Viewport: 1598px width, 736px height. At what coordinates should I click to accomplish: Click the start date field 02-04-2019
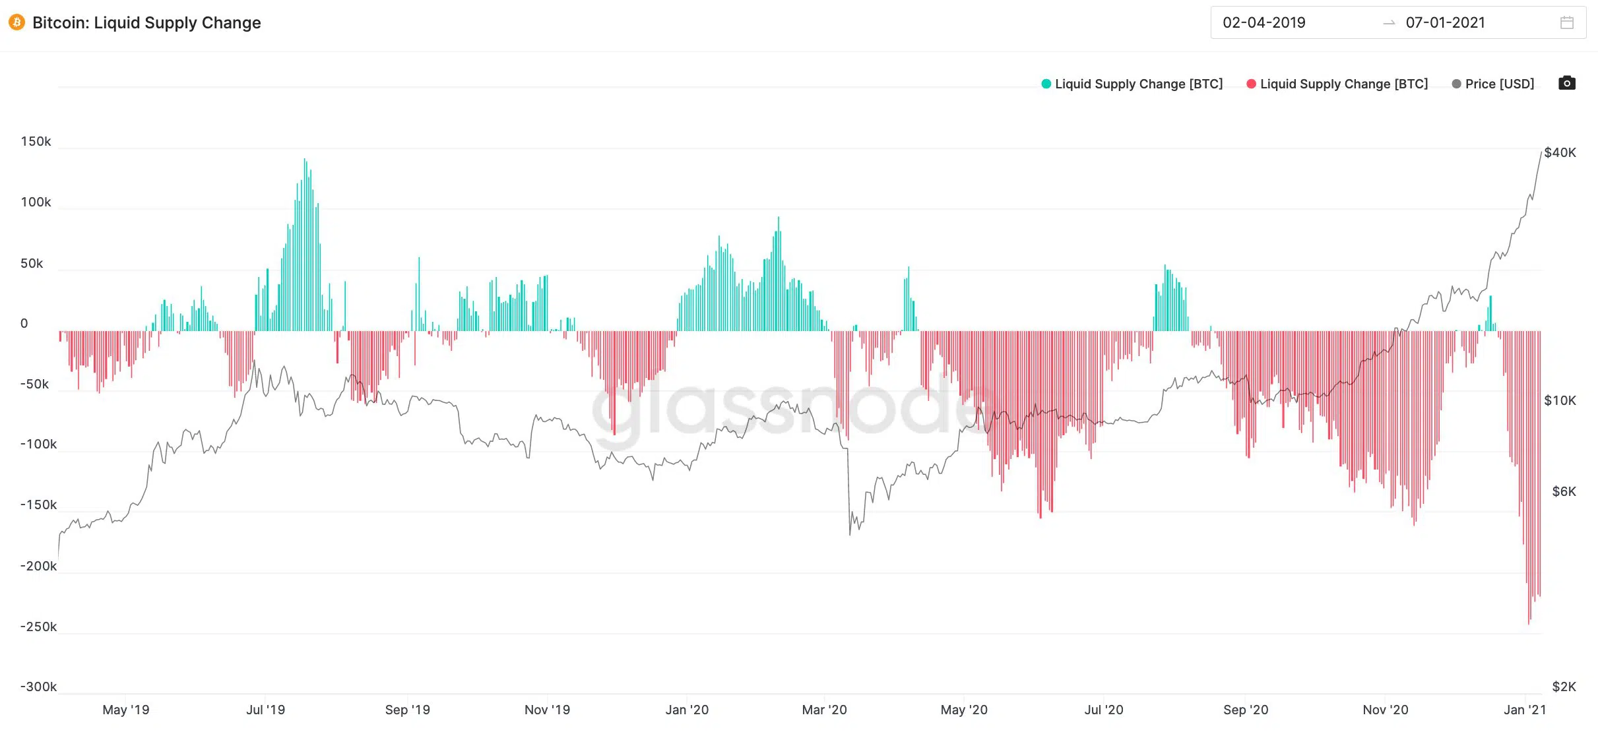1263,23
